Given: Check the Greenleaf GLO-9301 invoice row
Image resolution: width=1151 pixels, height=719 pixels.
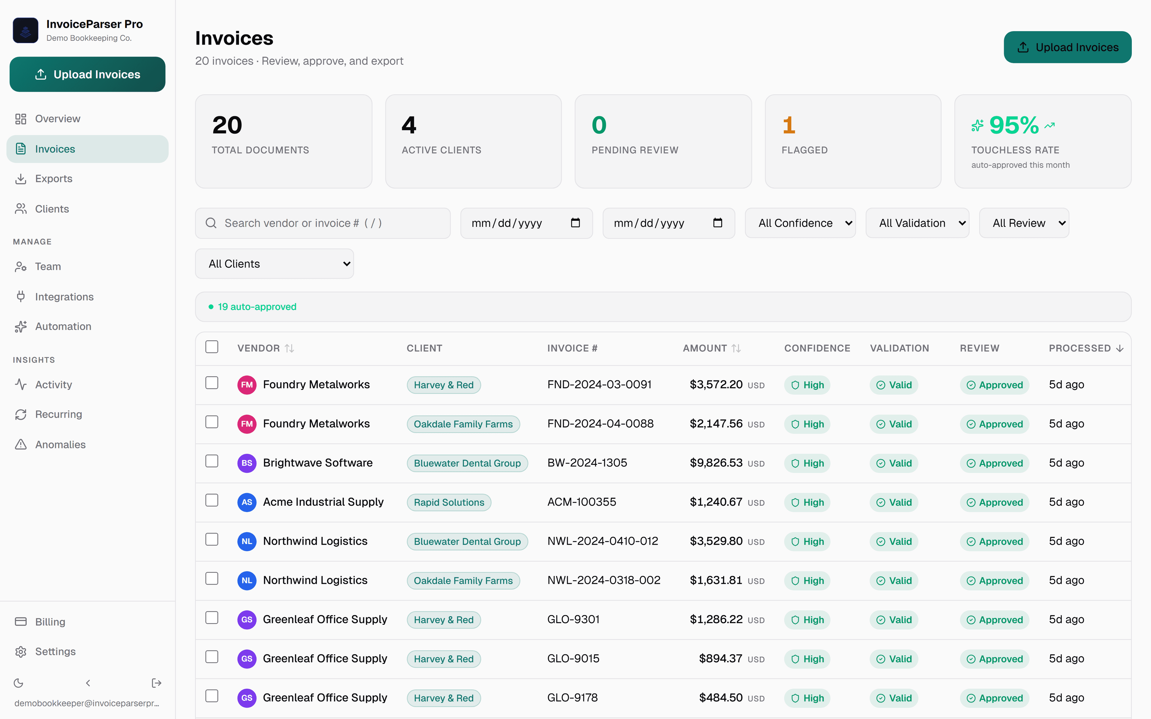Looking at the screenshot, I should 212,618.
